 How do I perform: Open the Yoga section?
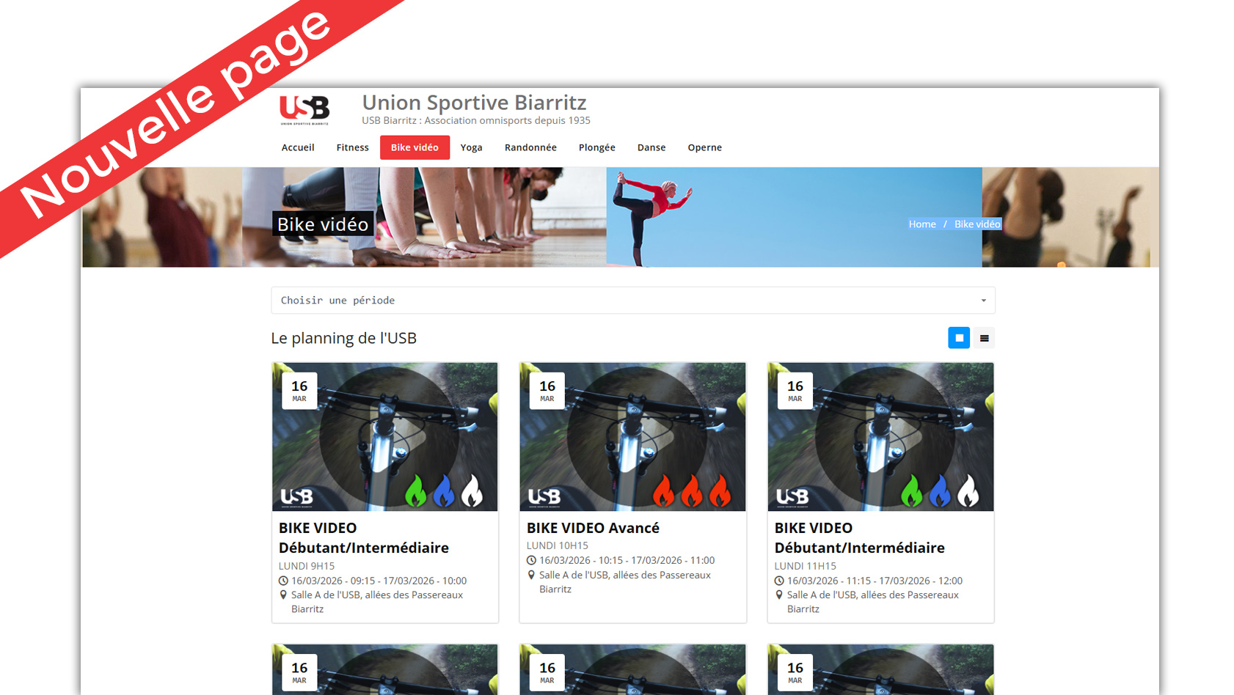(x=472, y=147)
